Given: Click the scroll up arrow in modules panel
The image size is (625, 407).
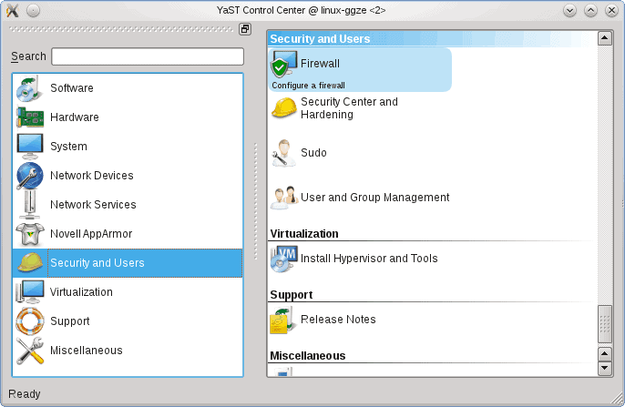Looking at the screenshot, I should (604, 38).
